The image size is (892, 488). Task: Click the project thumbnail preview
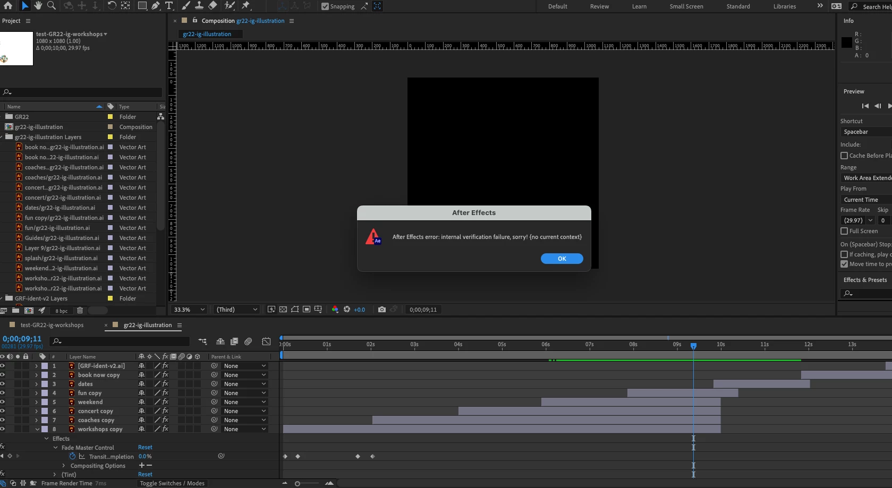pyautogui.click(x=16, y=48)
